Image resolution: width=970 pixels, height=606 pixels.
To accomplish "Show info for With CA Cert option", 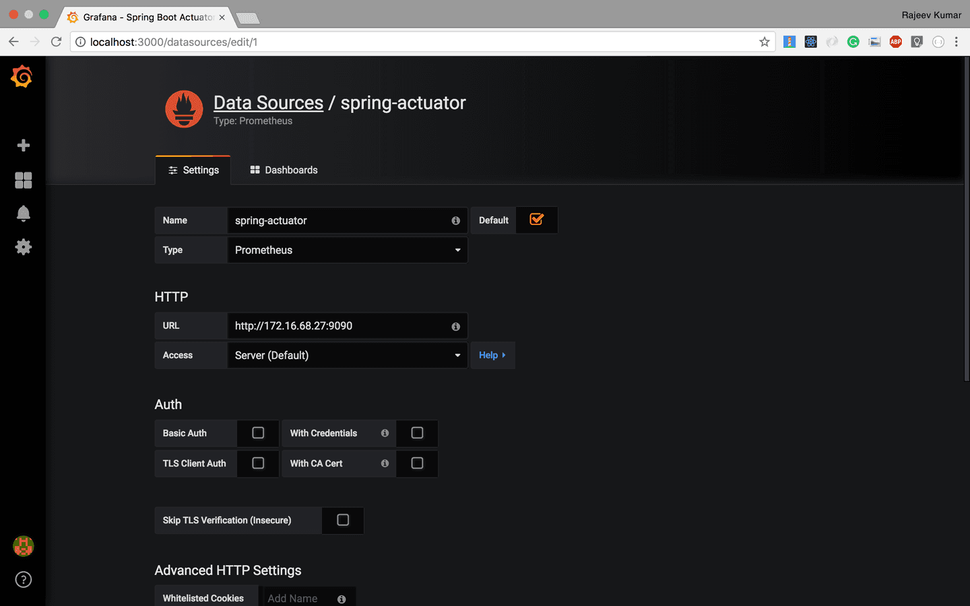I will click(385, 463).
